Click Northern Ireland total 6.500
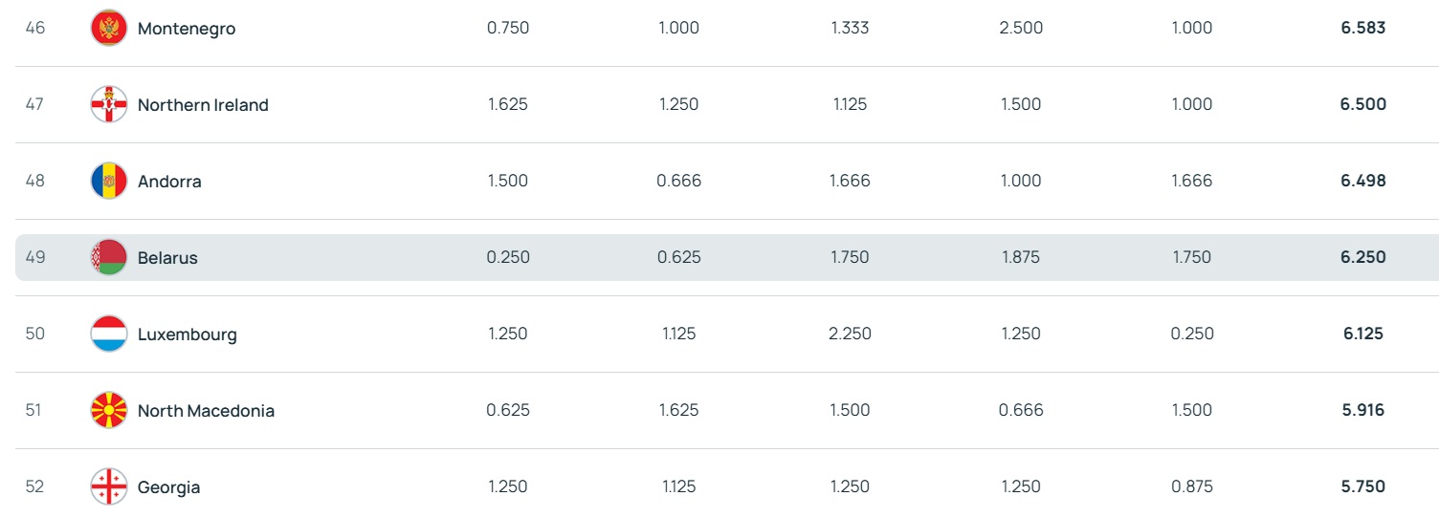Image resolution: width=1439 pixels, height=518 pixels. tap(1363, 104)
